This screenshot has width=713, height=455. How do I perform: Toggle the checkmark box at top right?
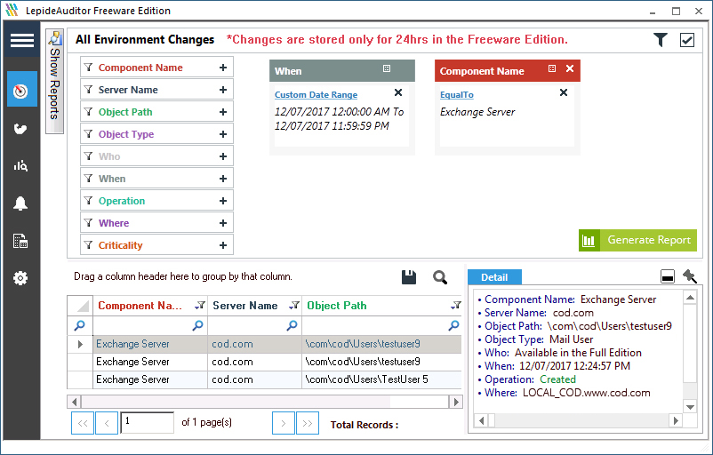(x=687, y=40)
